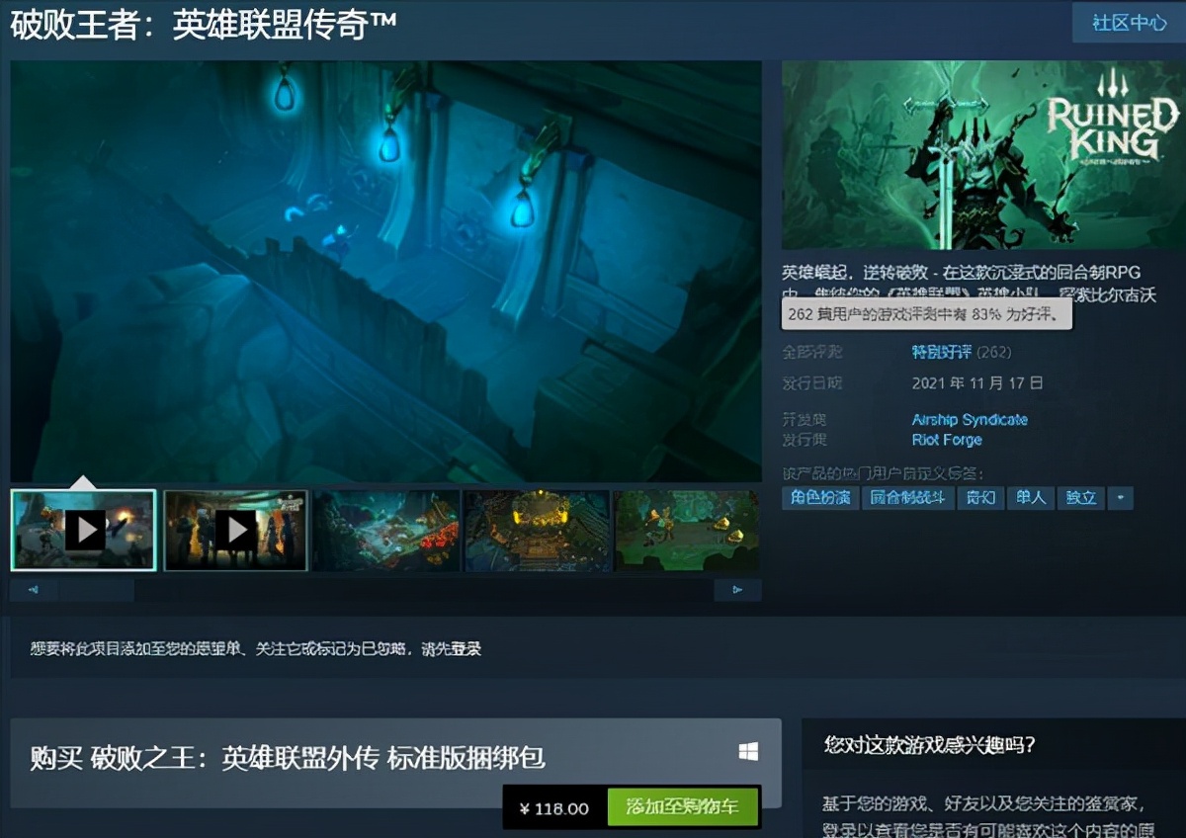Open publisher Riot Forge link
The width and height of the screenshot is (1186, 838).
click(x=947, y=440)
